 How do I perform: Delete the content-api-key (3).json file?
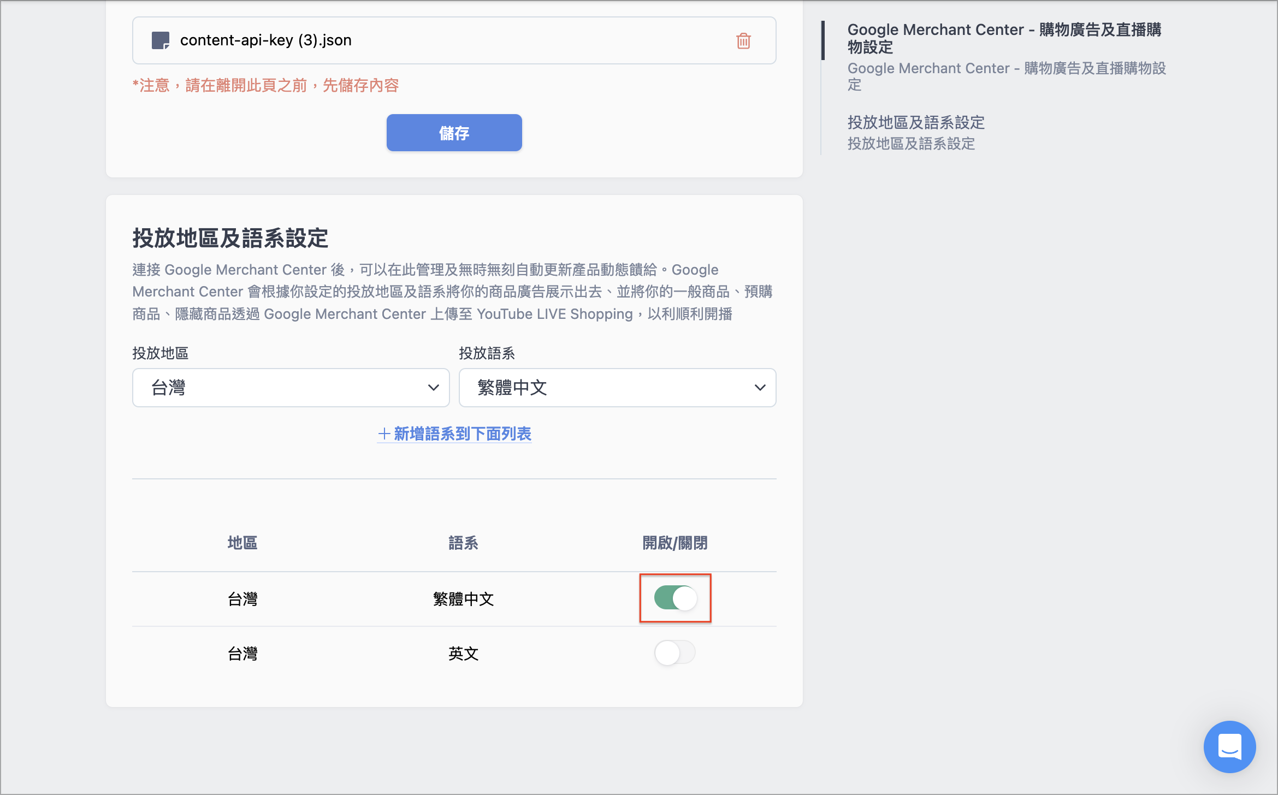click(743, 40)
